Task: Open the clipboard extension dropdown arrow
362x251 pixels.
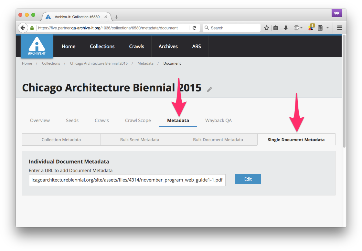Action: point(327,28)
